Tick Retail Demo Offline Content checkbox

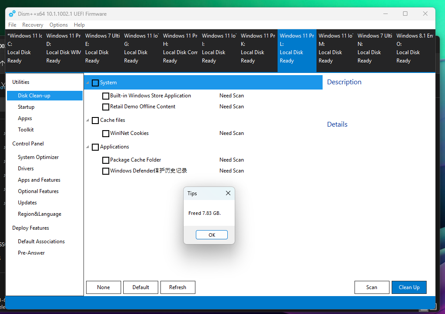[x=106, y=107]
